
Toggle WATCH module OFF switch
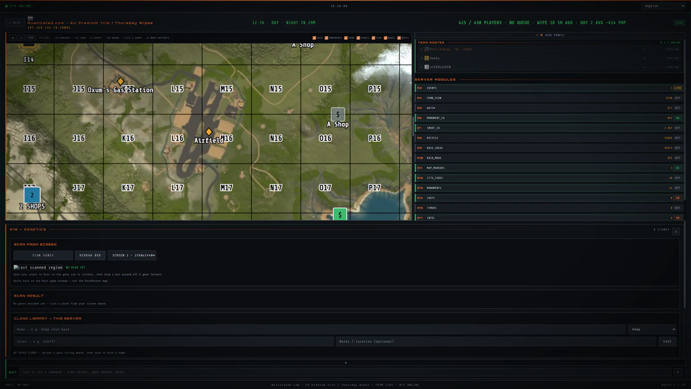[678, 108]
